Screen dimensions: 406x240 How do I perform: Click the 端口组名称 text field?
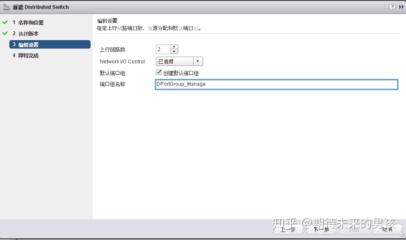point(276,85)
